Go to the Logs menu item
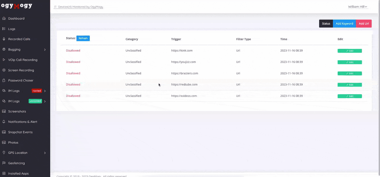 pyautogui.click(x=12, y=29)
